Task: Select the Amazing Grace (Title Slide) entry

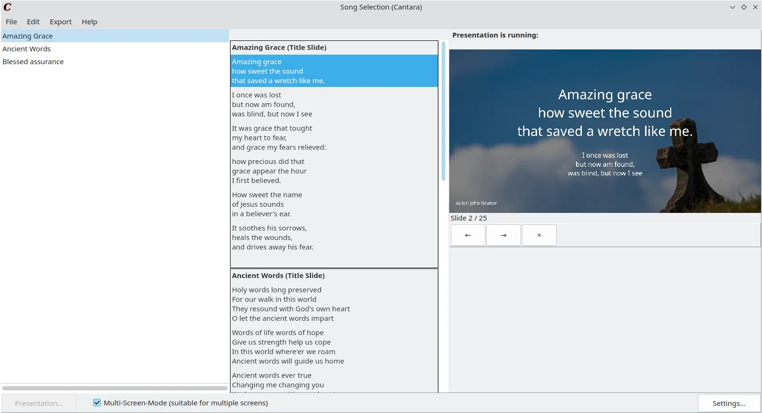Action: pos(334,48)
